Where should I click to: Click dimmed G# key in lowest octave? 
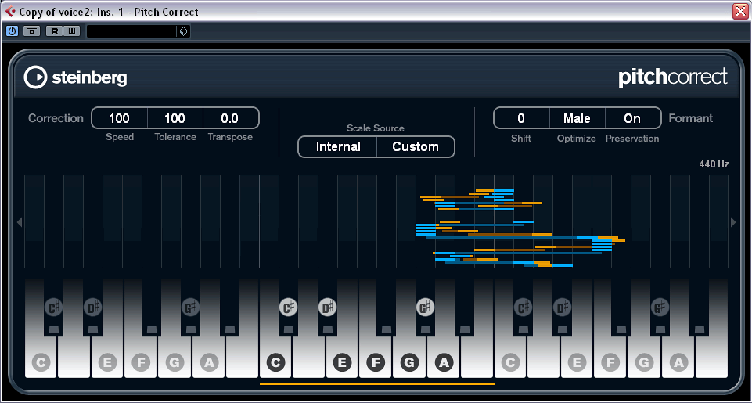[190, 307]
